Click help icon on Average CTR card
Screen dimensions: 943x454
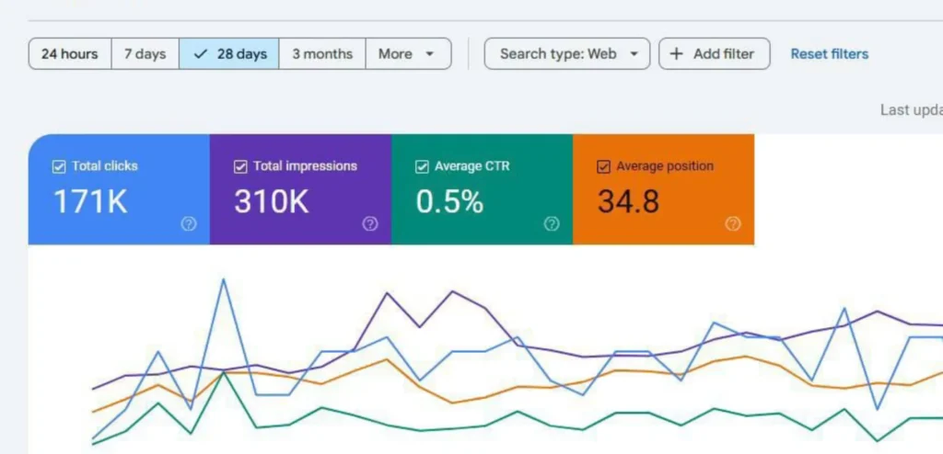(x=552, y=223)
